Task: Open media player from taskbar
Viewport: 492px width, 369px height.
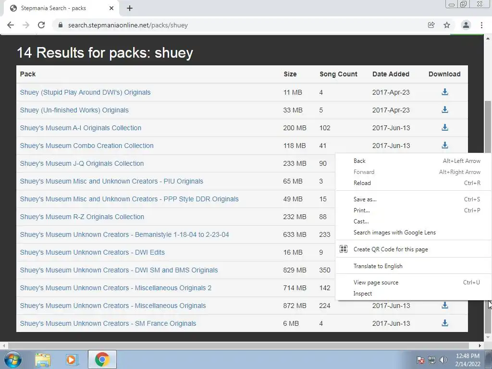Action: [72, 359]
